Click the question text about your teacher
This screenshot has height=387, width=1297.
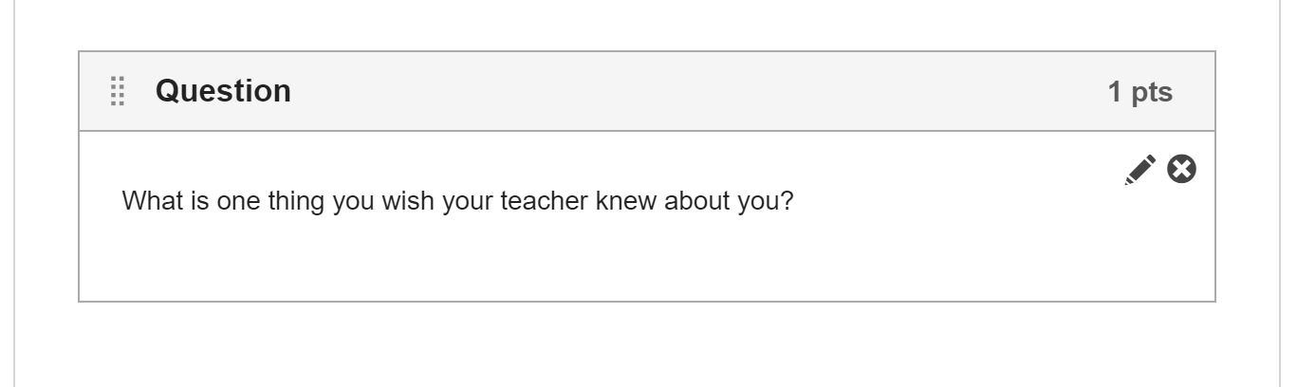[x=456, y=202]
